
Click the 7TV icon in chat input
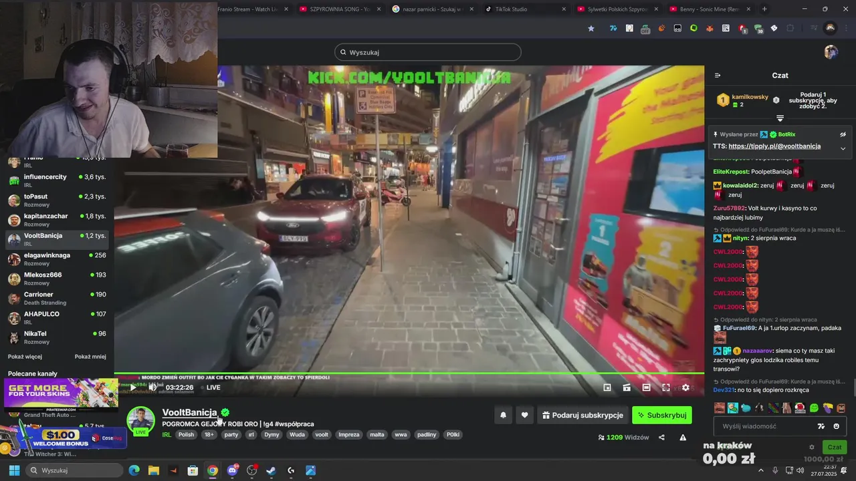pyautogui.click(x=821, y=426)
